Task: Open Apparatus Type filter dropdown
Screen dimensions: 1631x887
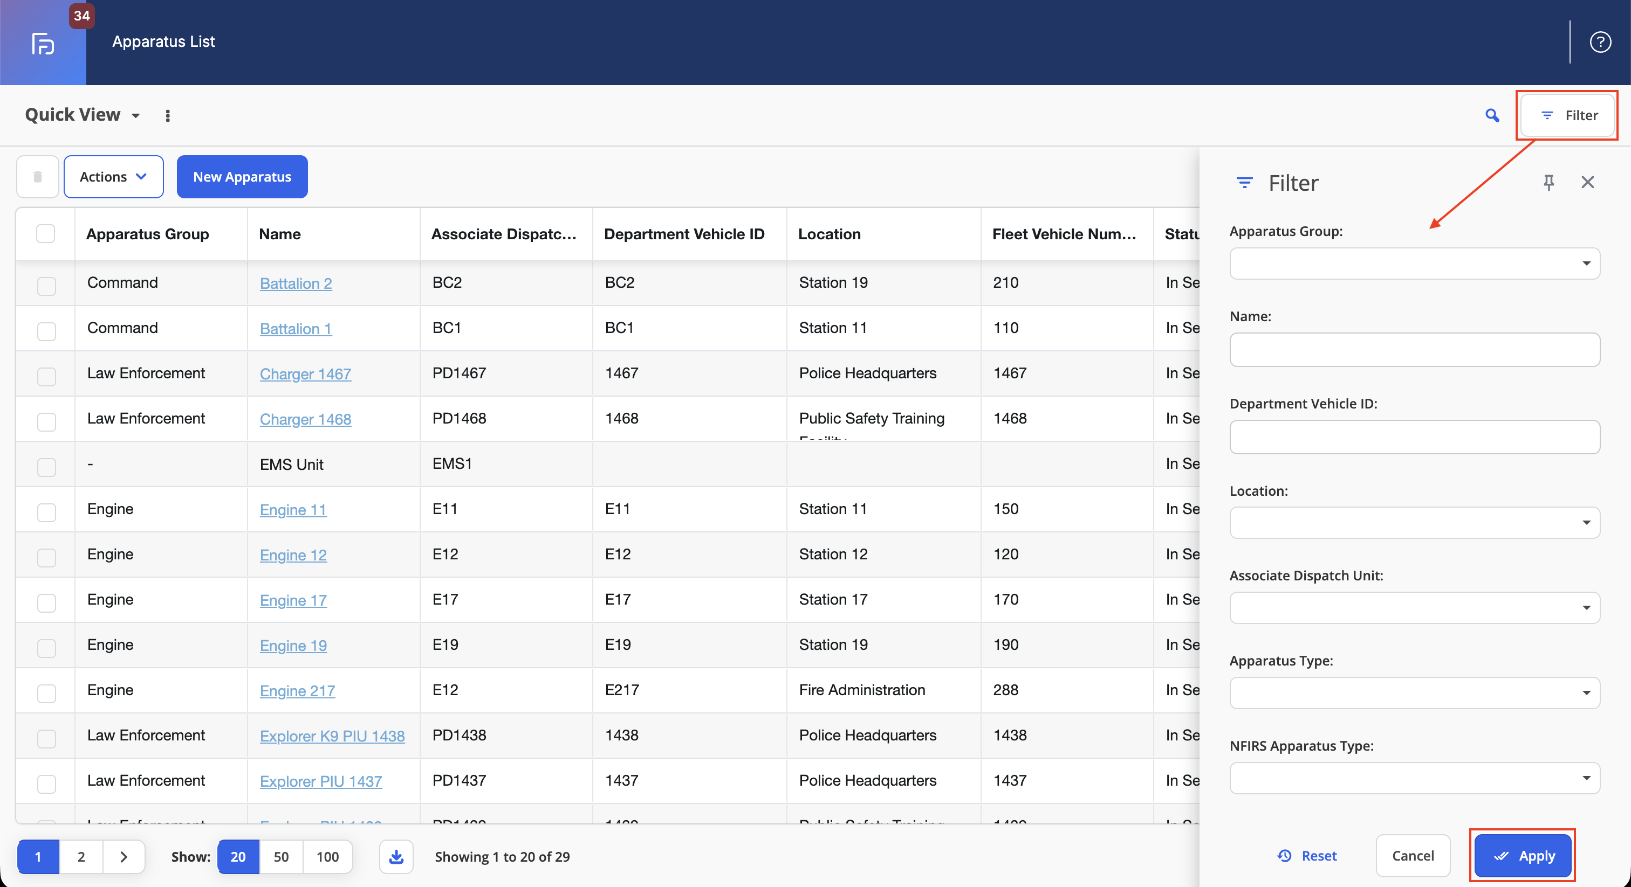Action: (x=1415, y=693)
